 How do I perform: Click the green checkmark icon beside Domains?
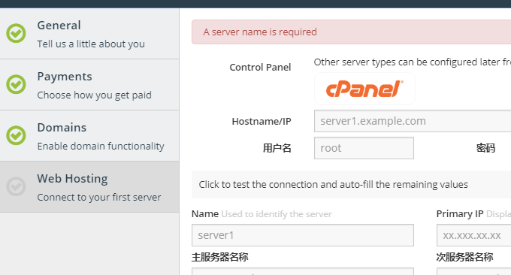coord(16,135)
